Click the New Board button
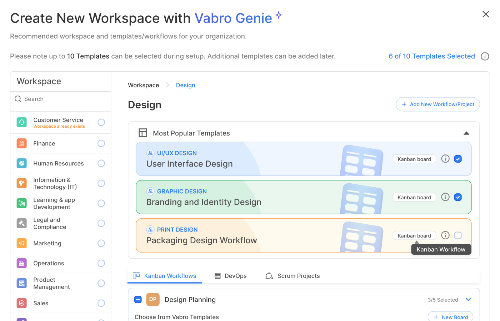 click(x=450, y=317)
